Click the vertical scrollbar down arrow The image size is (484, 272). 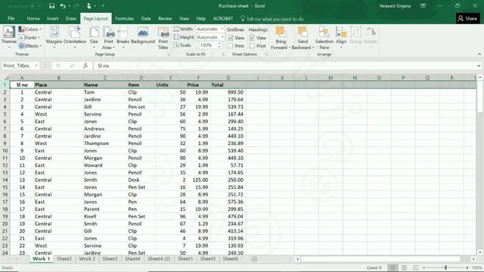click(x=479, y=252)
